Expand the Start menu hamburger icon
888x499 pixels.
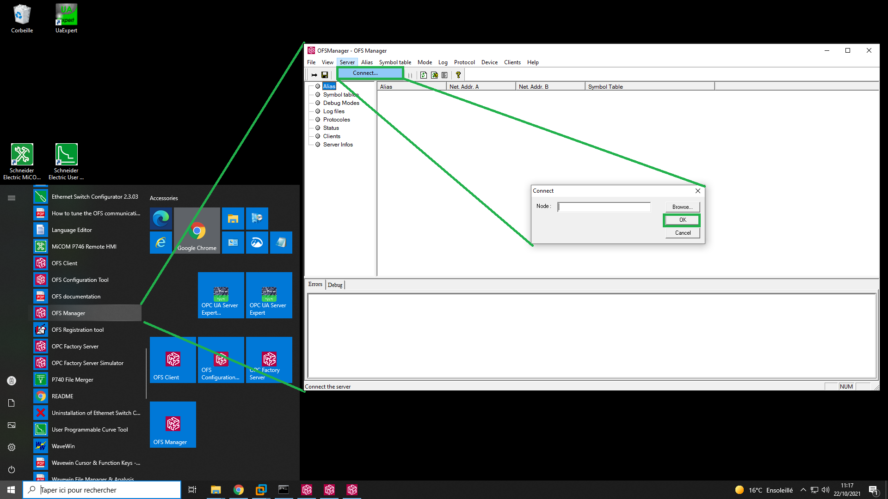(x=12, y=198)
